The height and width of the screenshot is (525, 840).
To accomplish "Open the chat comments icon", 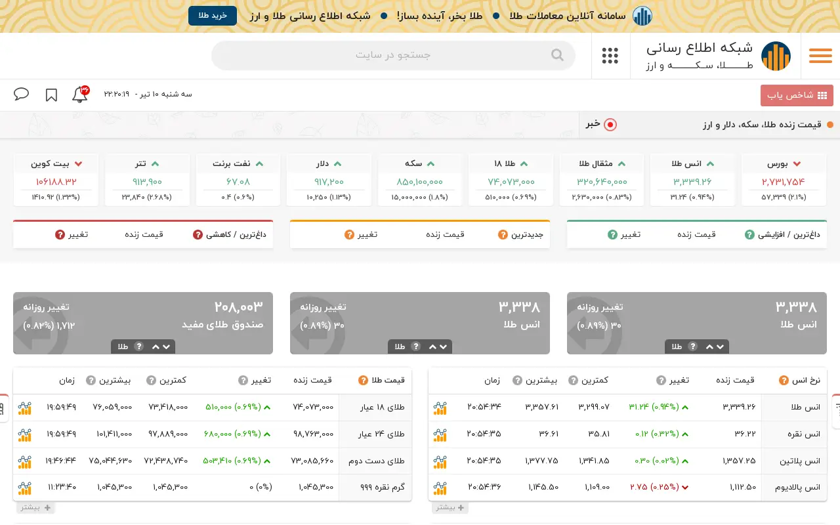I will pos(22,94).
